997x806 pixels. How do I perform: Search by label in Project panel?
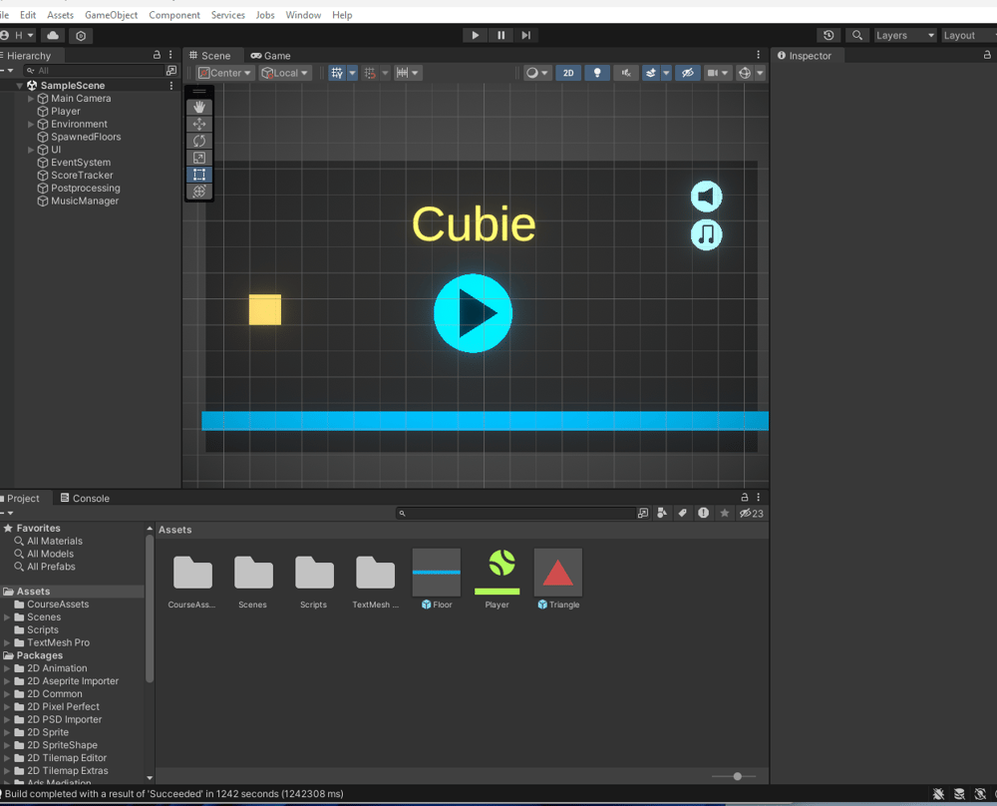click(682, 514)
